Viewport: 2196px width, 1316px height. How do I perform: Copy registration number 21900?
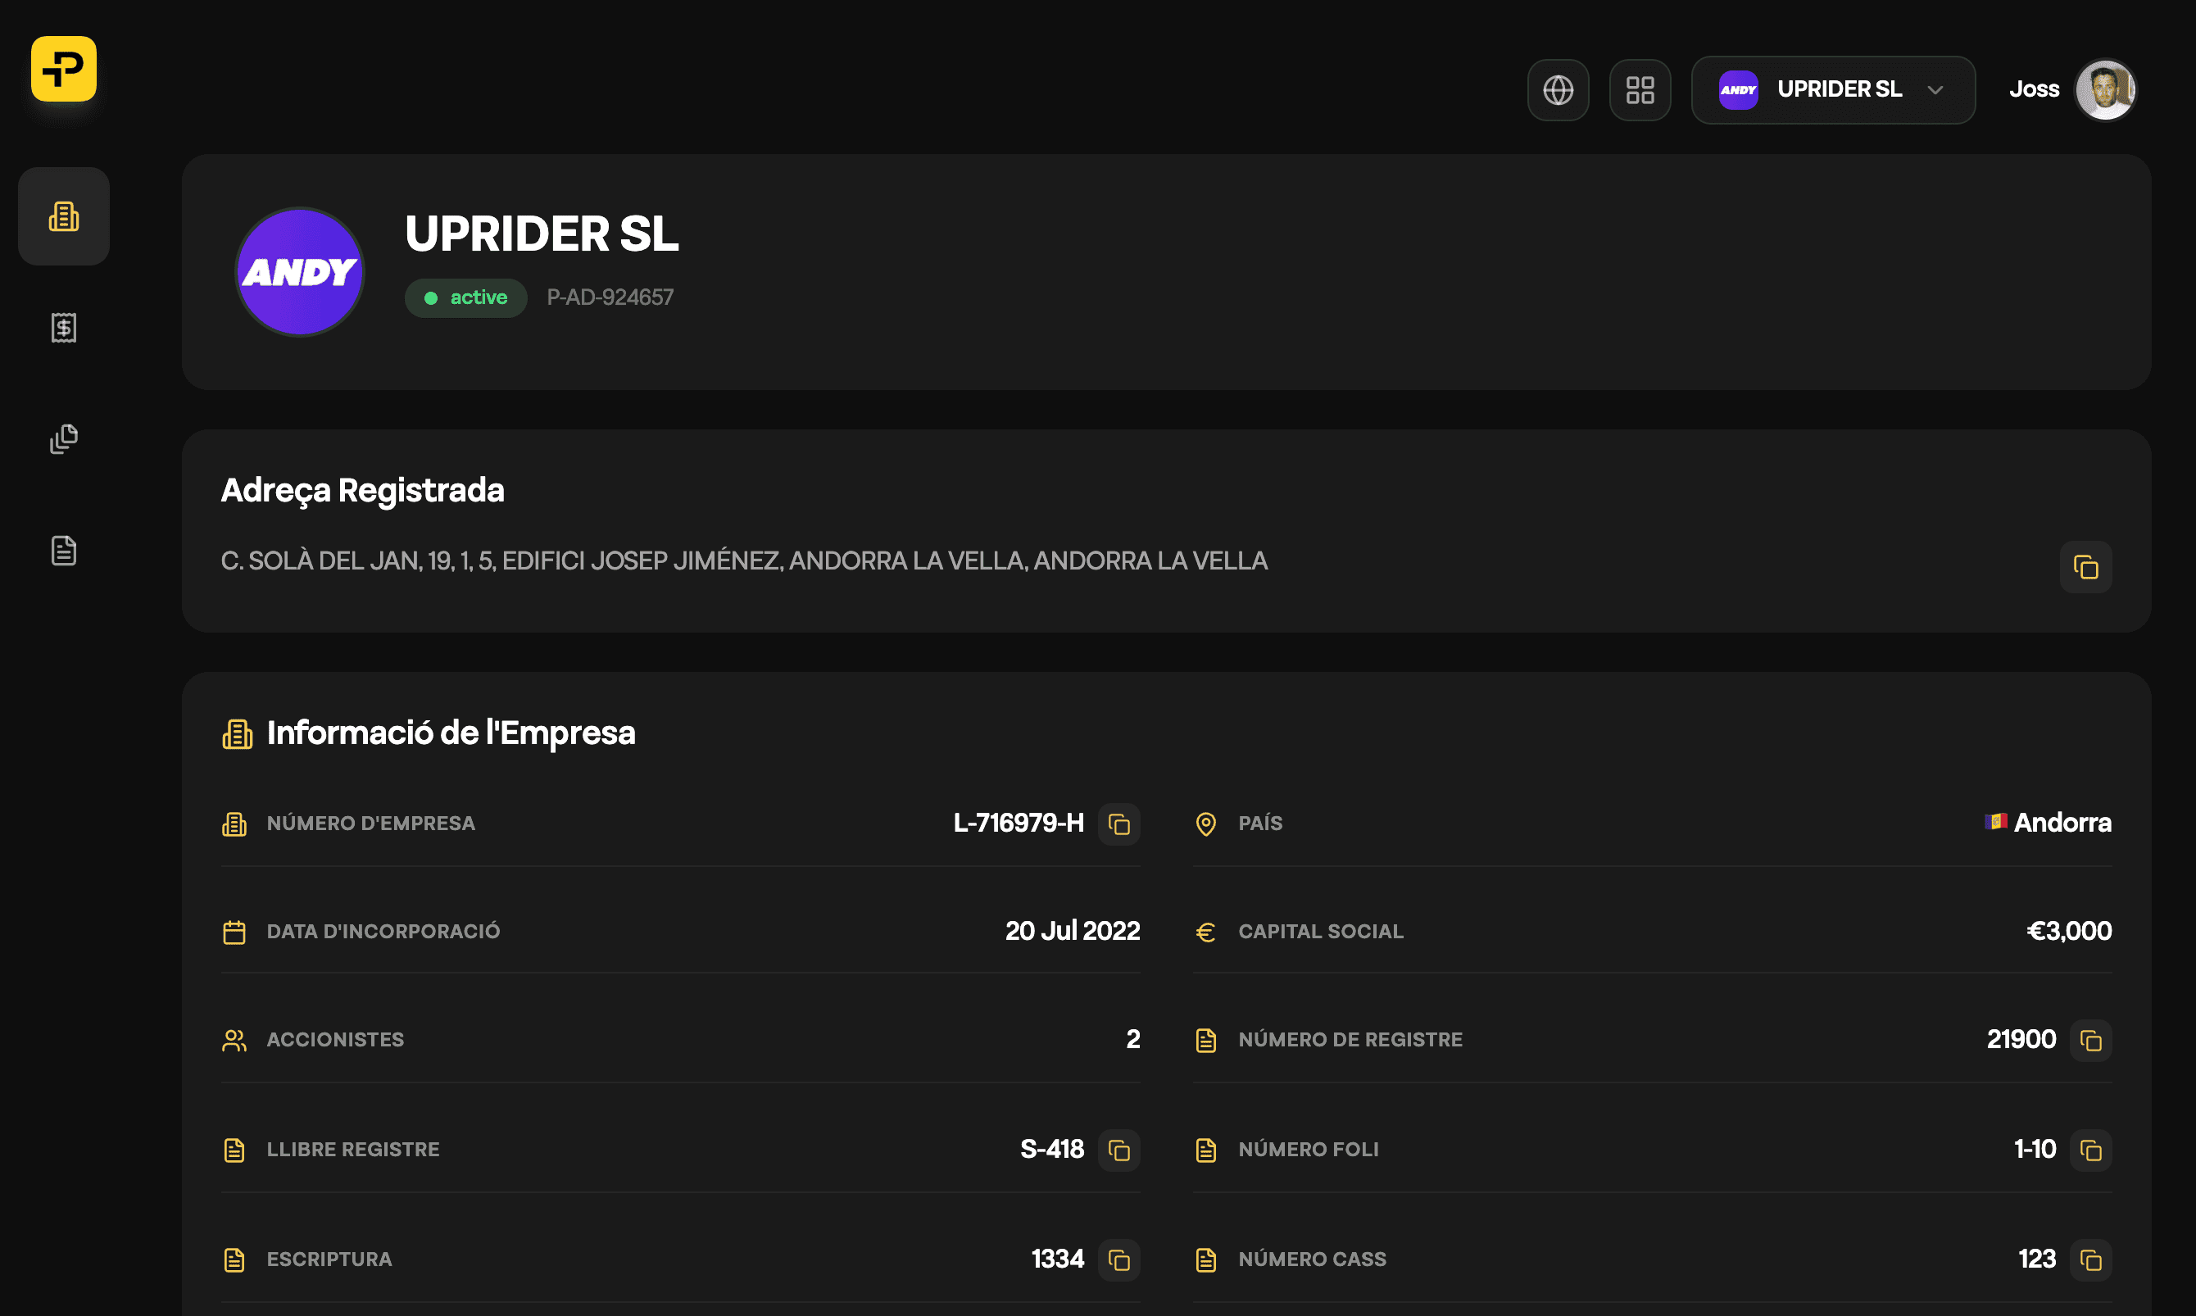pos(2090,1040)
